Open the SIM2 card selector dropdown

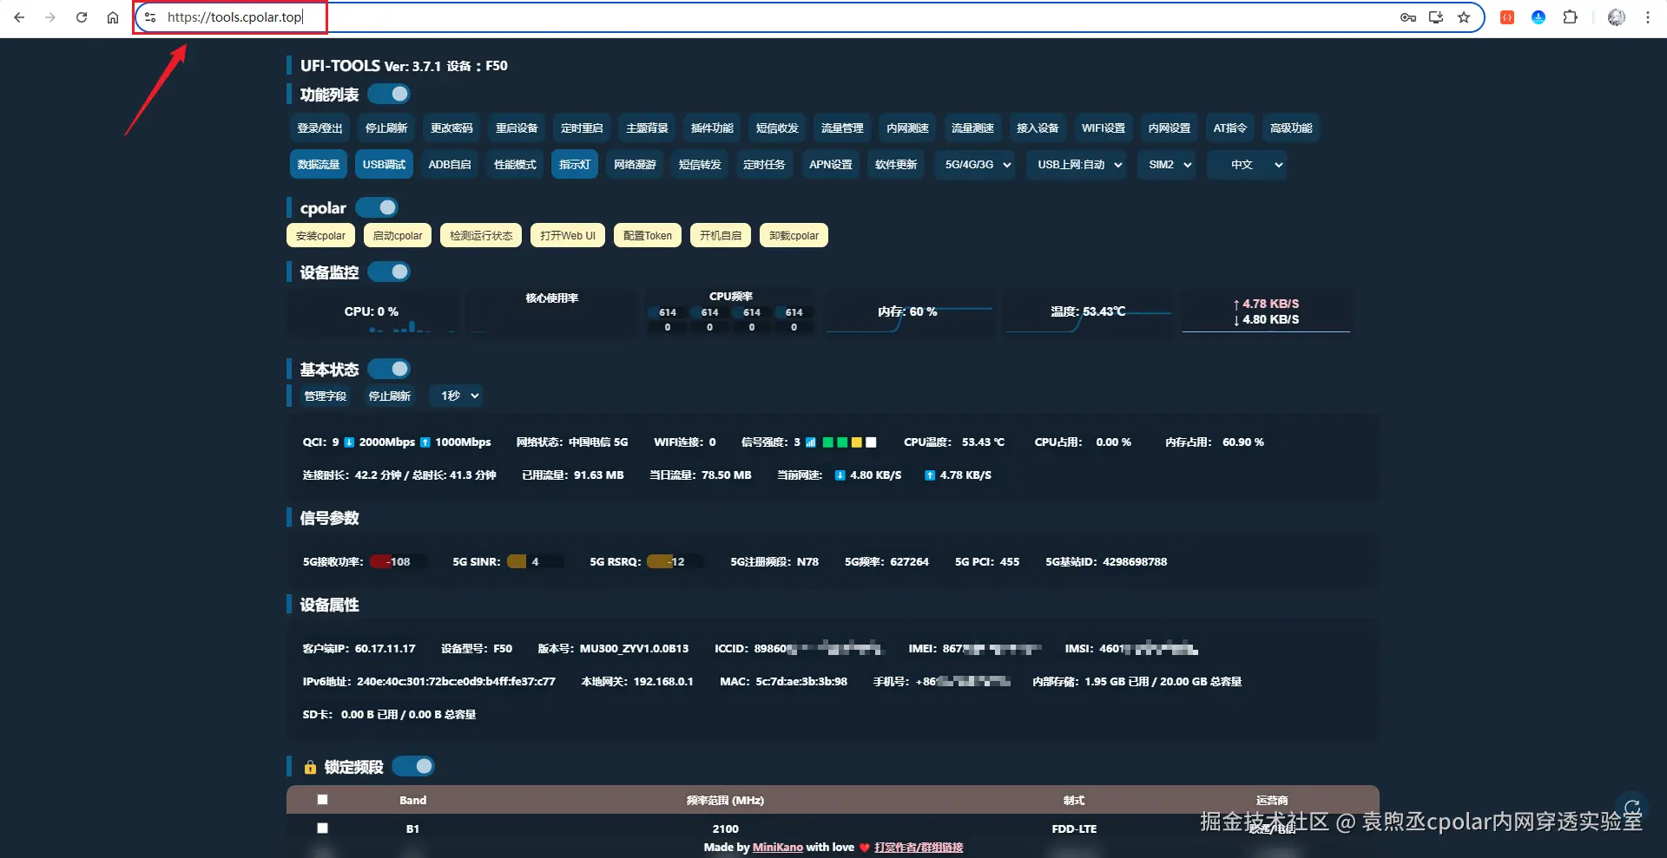click(x=1169, y=165)
